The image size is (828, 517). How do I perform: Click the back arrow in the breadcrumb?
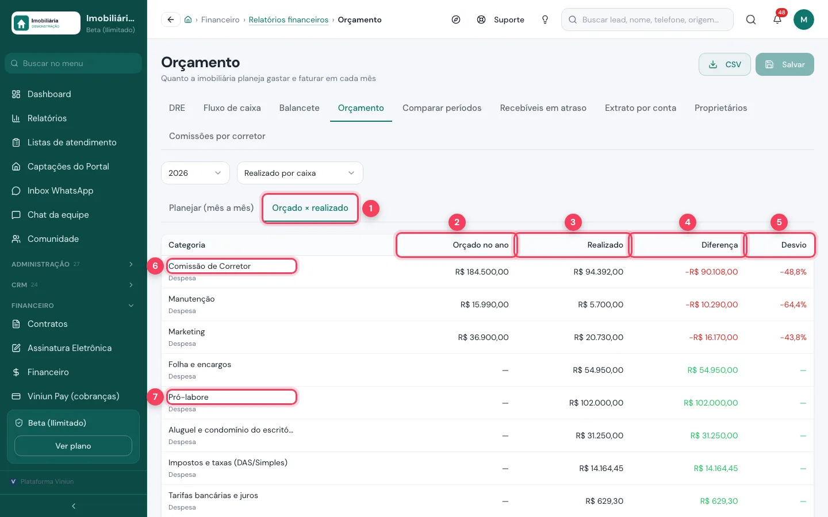171,20
